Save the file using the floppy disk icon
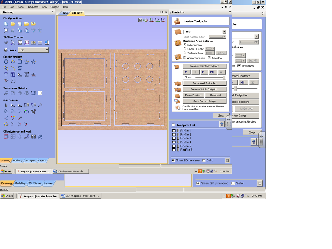Viewport: 332px width, 249px height. [x=20, y=24]
